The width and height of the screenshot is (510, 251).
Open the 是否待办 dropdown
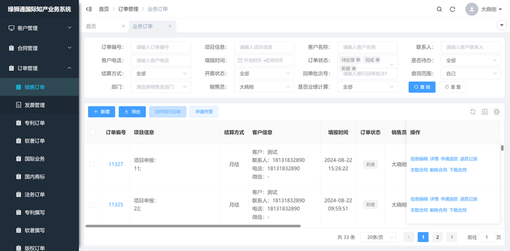click(470, 61)
